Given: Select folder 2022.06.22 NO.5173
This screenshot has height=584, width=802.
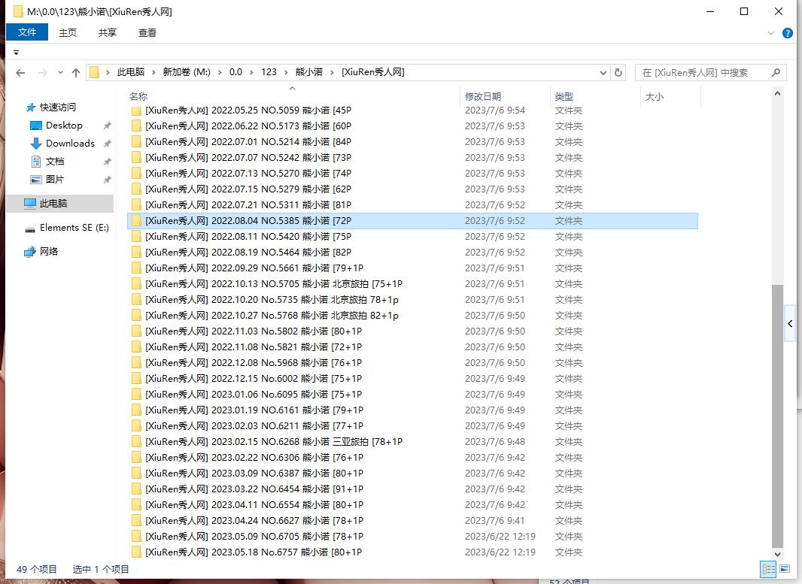Looking at the screenshot, I should pyautogui.click(x=413, y=126).
